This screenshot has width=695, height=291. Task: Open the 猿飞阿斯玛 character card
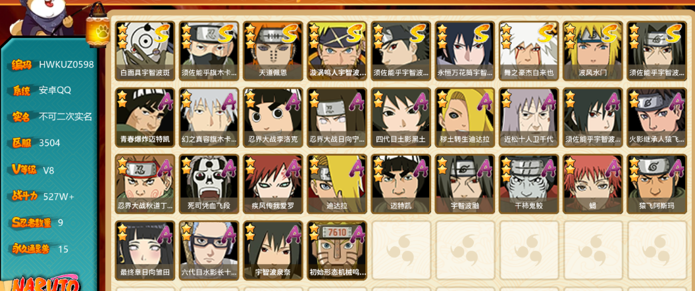(x=657, y=184)
